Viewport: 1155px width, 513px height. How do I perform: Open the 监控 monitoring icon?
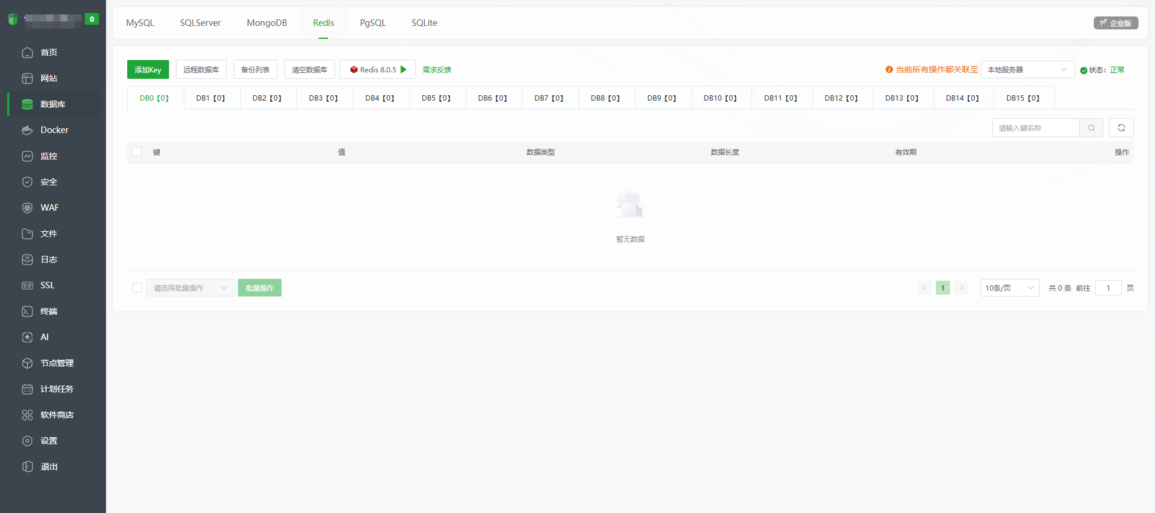point(27,156)
